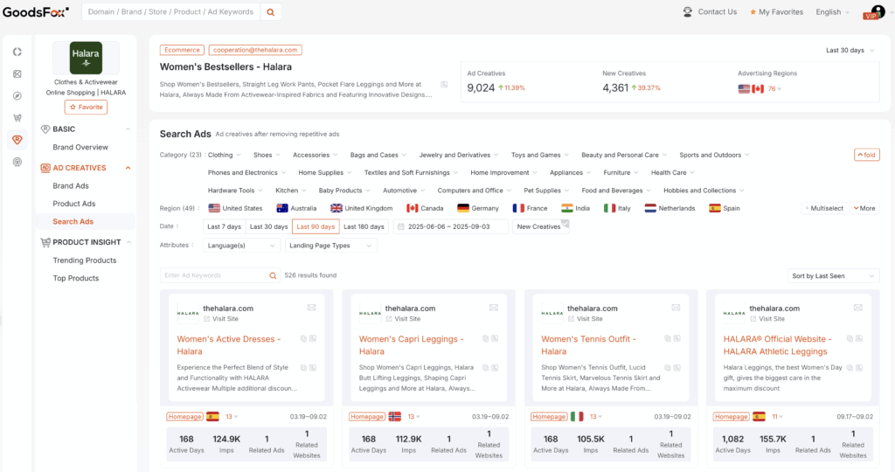Expand the 76 advertising regions dropdown
This screenshot has height=472, width=895.
774,89
